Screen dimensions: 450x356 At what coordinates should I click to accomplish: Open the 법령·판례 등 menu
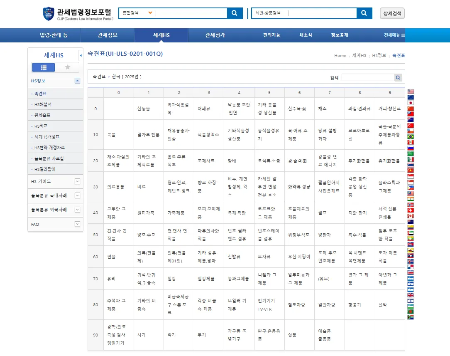tap(54, 35)
